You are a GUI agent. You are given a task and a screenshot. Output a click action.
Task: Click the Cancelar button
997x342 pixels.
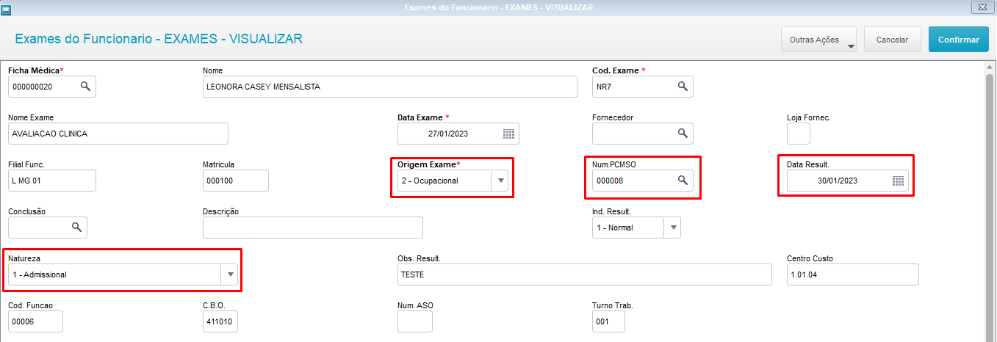click(893, 40)
